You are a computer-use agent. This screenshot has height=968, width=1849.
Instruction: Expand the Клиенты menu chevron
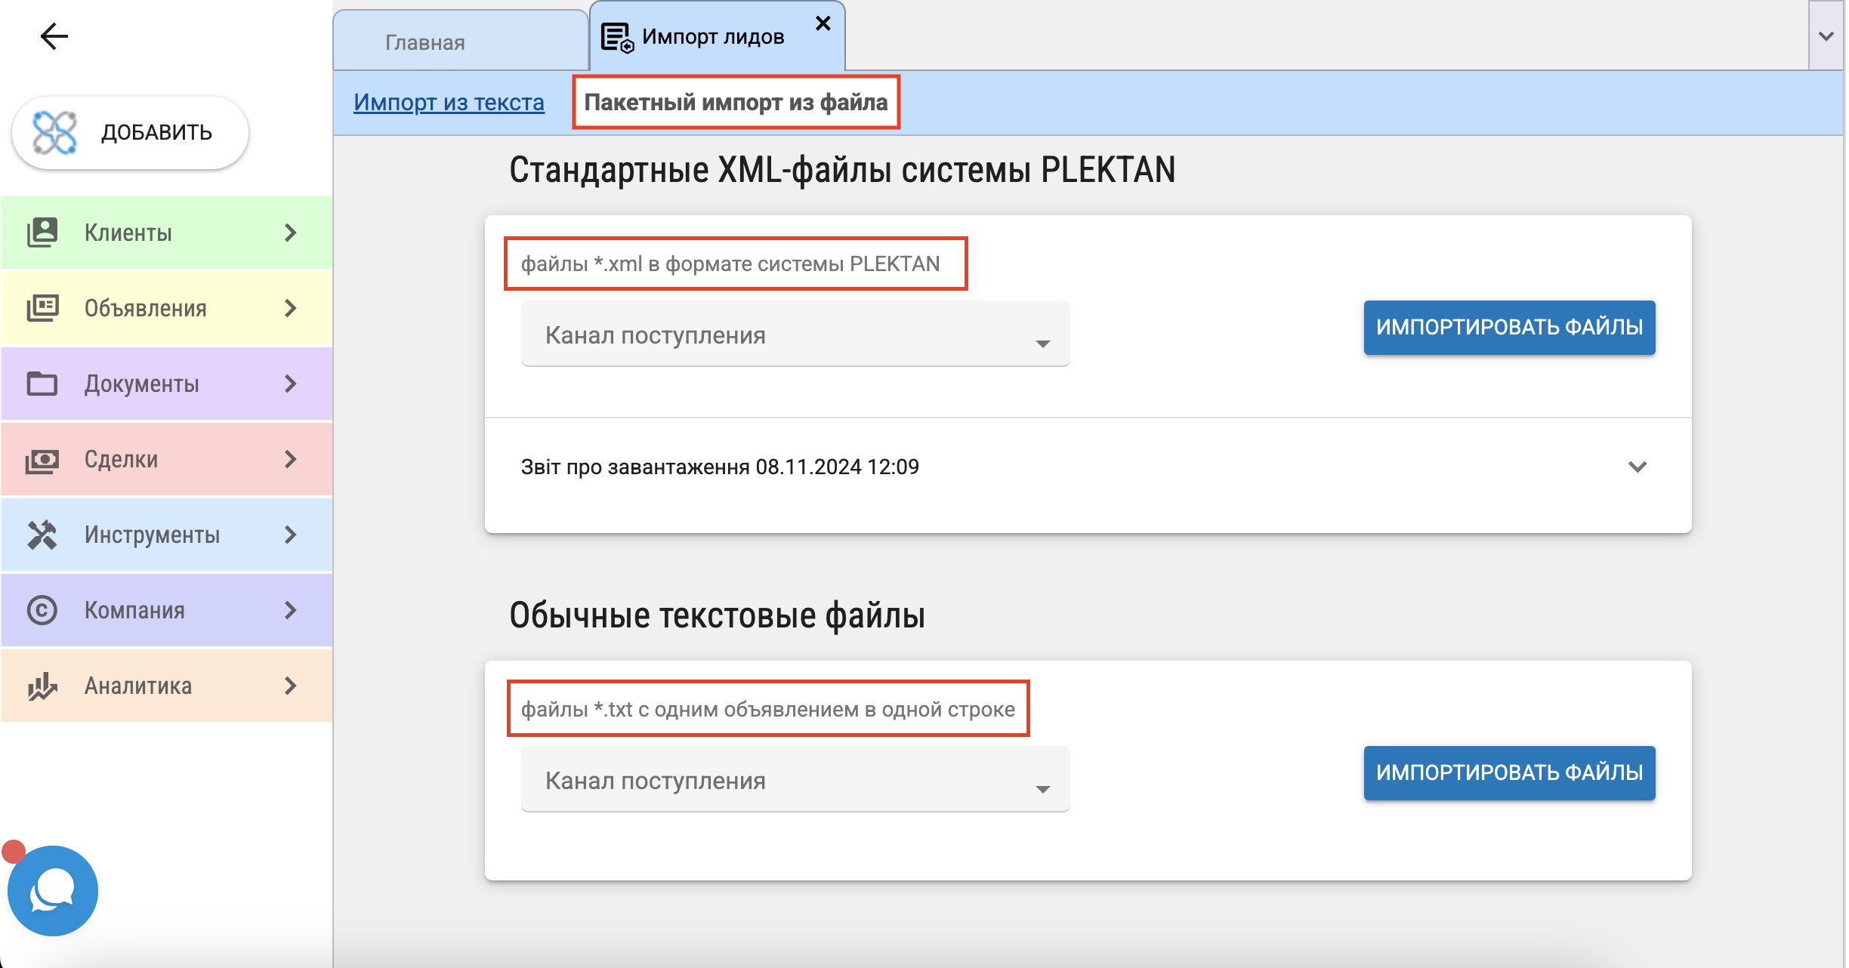click(x=291, y=233)
